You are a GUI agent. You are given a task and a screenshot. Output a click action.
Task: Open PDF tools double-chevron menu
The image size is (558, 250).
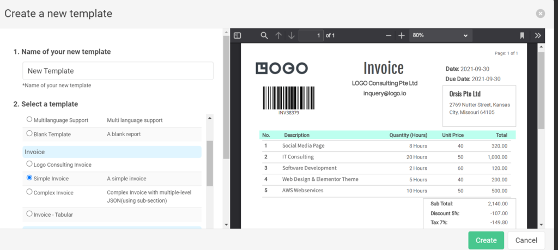(x=538, y=35)
